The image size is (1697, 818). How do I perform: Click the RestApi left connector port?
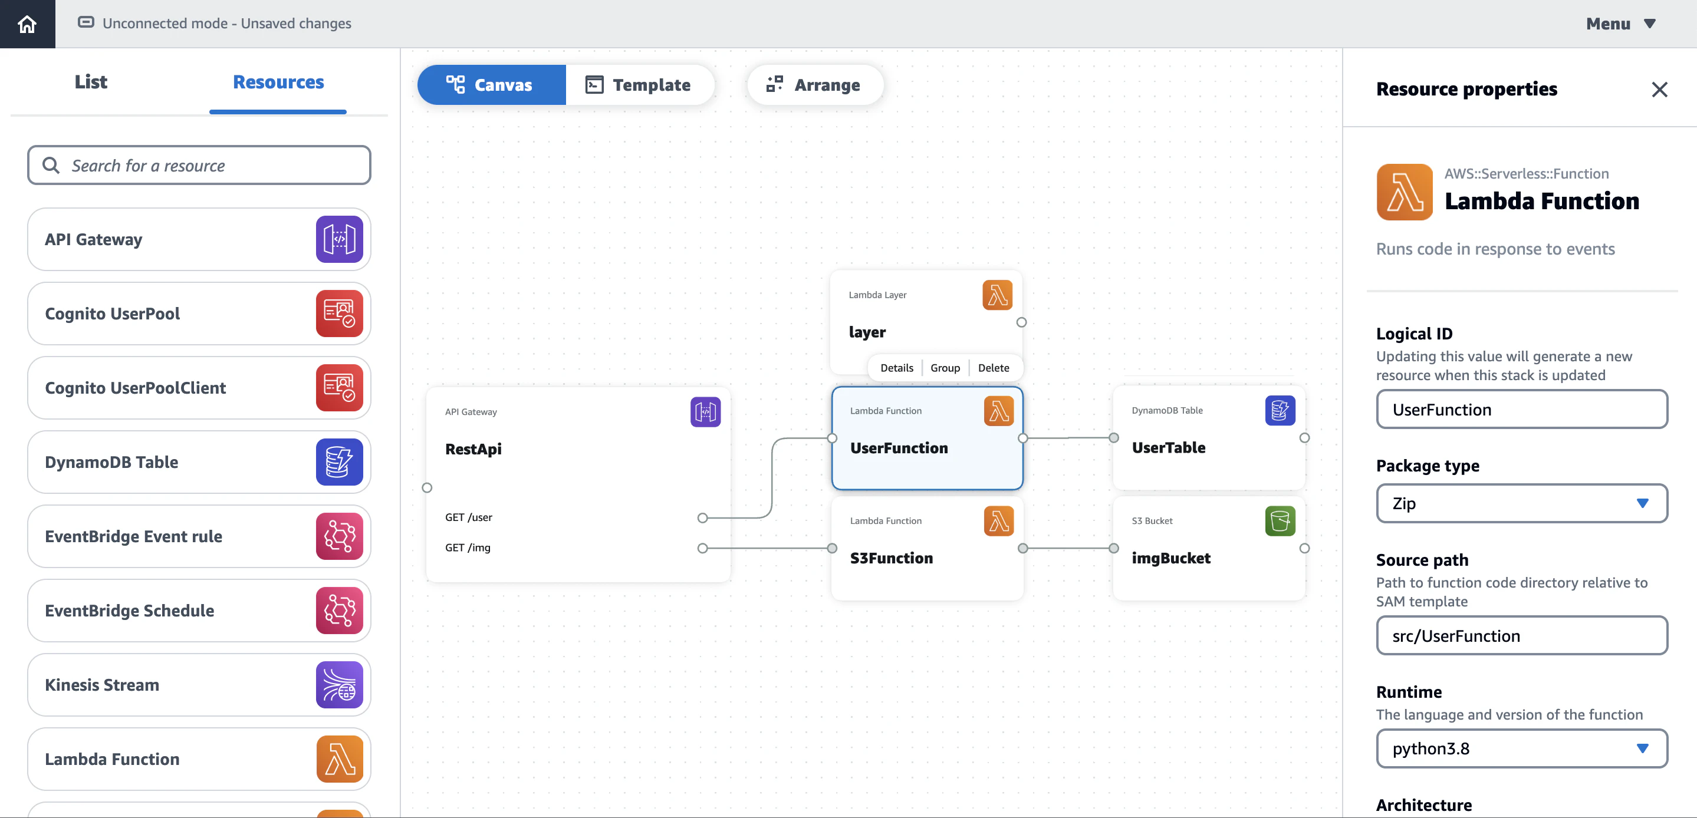click(x=427, y=488)
